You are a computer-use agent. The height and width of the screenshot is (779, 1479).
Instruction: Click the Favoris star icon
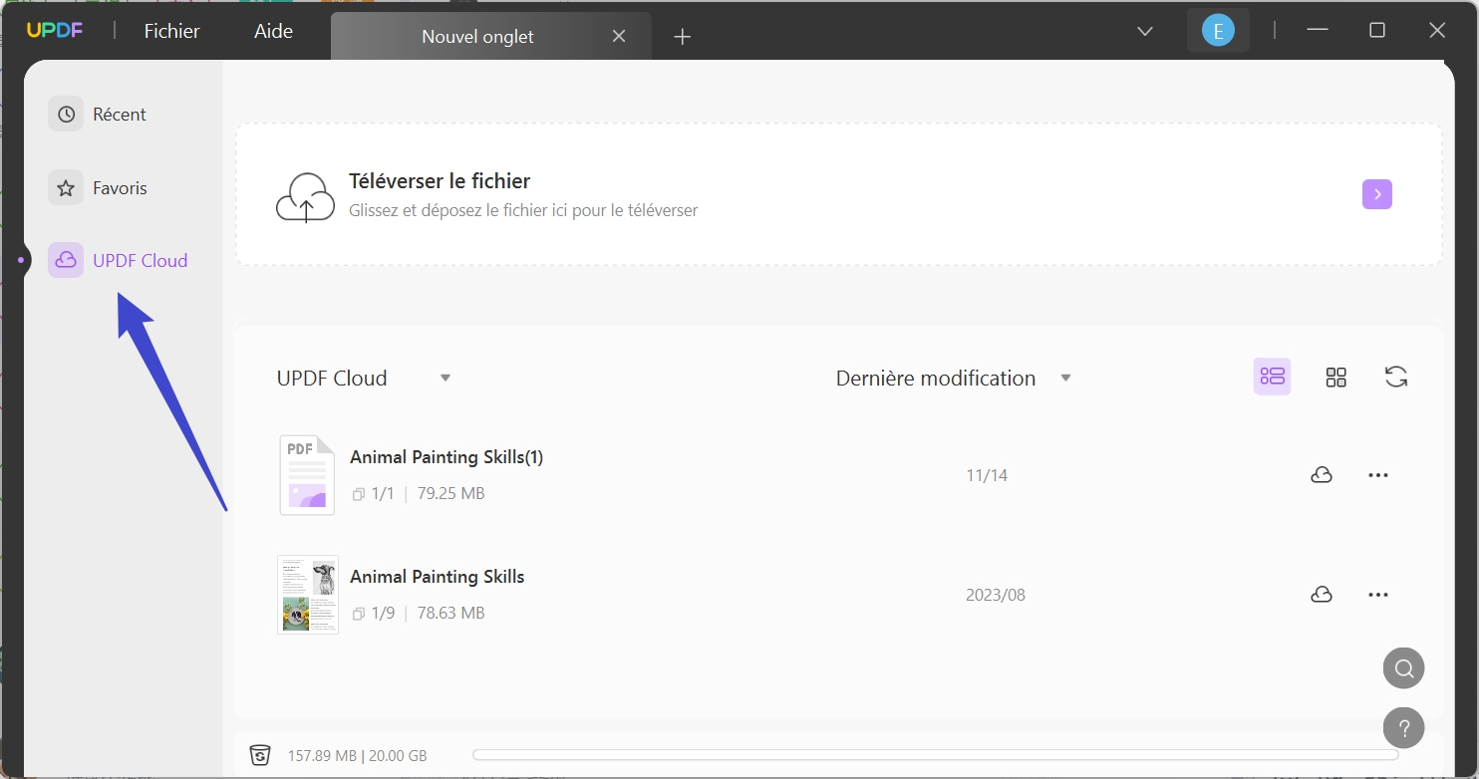[66, 187]
